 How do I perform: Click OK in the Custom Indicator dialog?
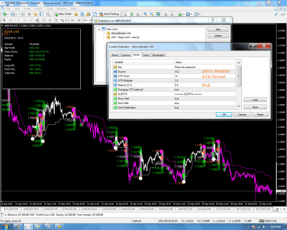(x=224, y=114)
